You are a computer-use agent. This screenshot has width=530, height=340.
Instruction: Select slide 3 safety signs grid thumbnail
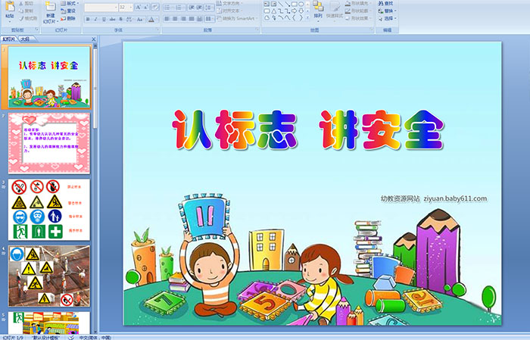tap(49, 210)
